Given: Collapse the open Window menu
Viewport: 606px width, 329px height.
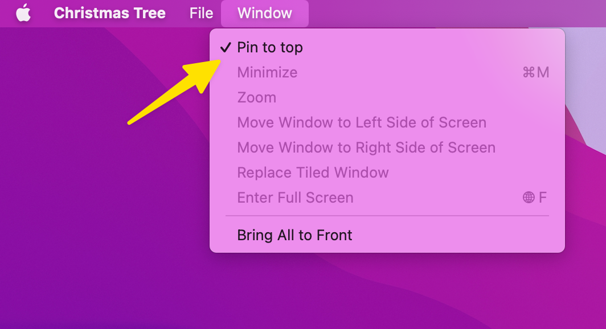Looking at the screenshot, I should click(265, 13).
